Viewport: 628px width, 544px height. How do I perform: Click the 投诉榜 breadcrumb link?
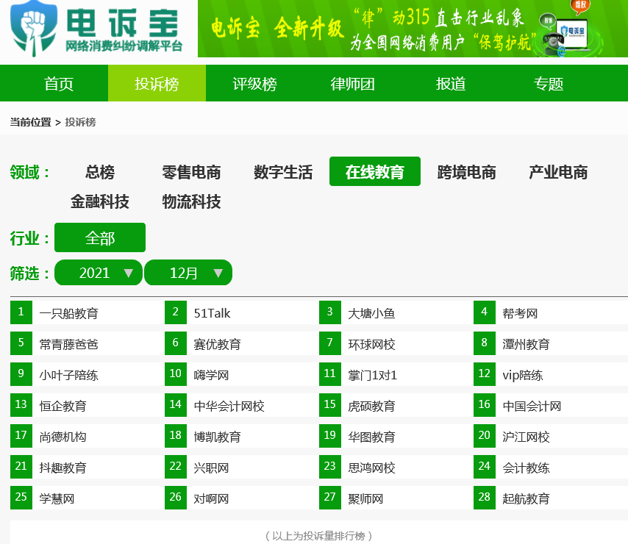[80, 122]
